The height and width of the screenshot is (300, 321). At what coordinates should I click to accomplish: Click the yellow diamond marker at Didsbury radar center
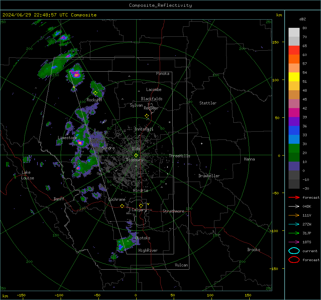click(136, 156)
